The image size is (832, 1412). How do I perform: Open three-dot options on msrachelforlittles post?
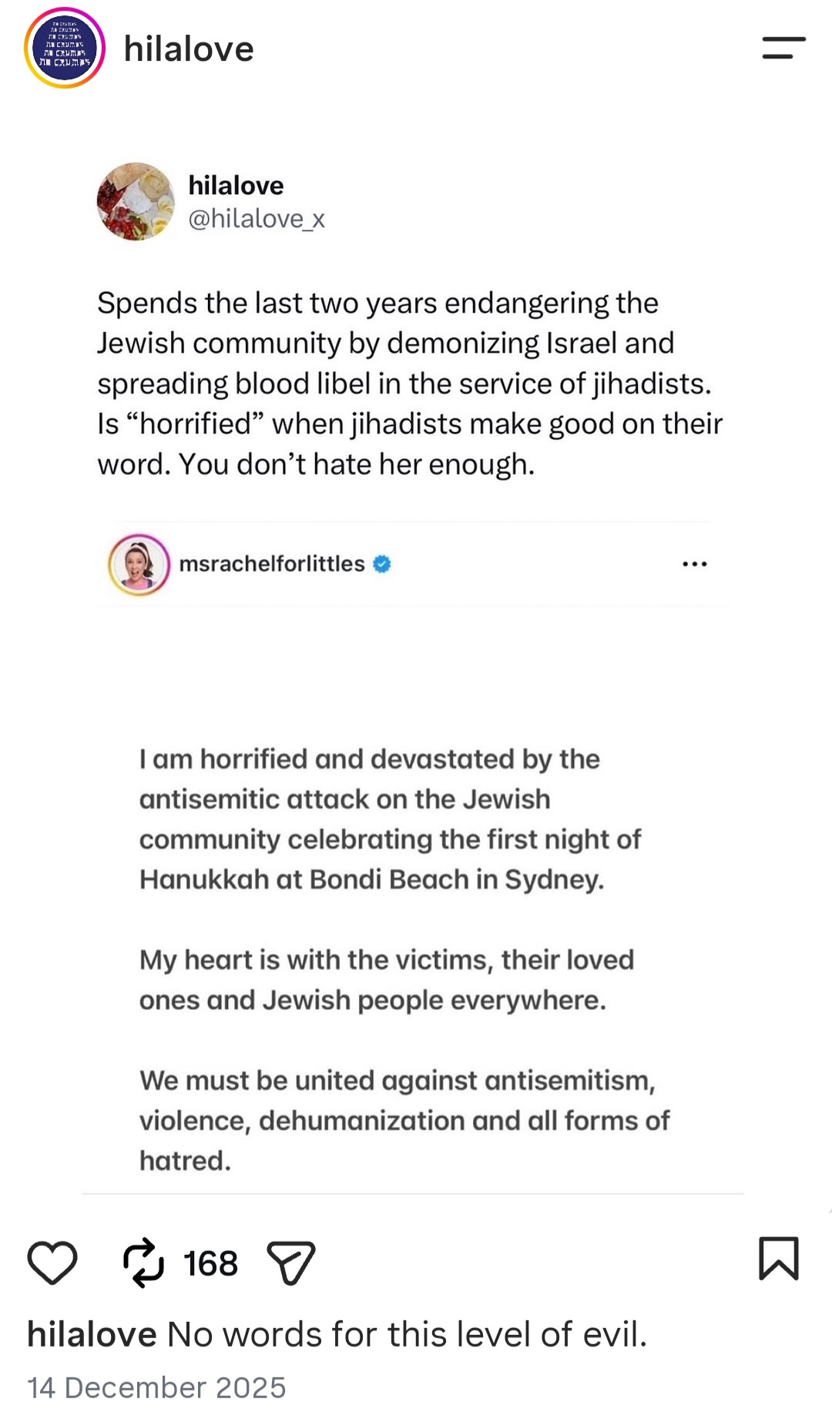pos(694,564)
